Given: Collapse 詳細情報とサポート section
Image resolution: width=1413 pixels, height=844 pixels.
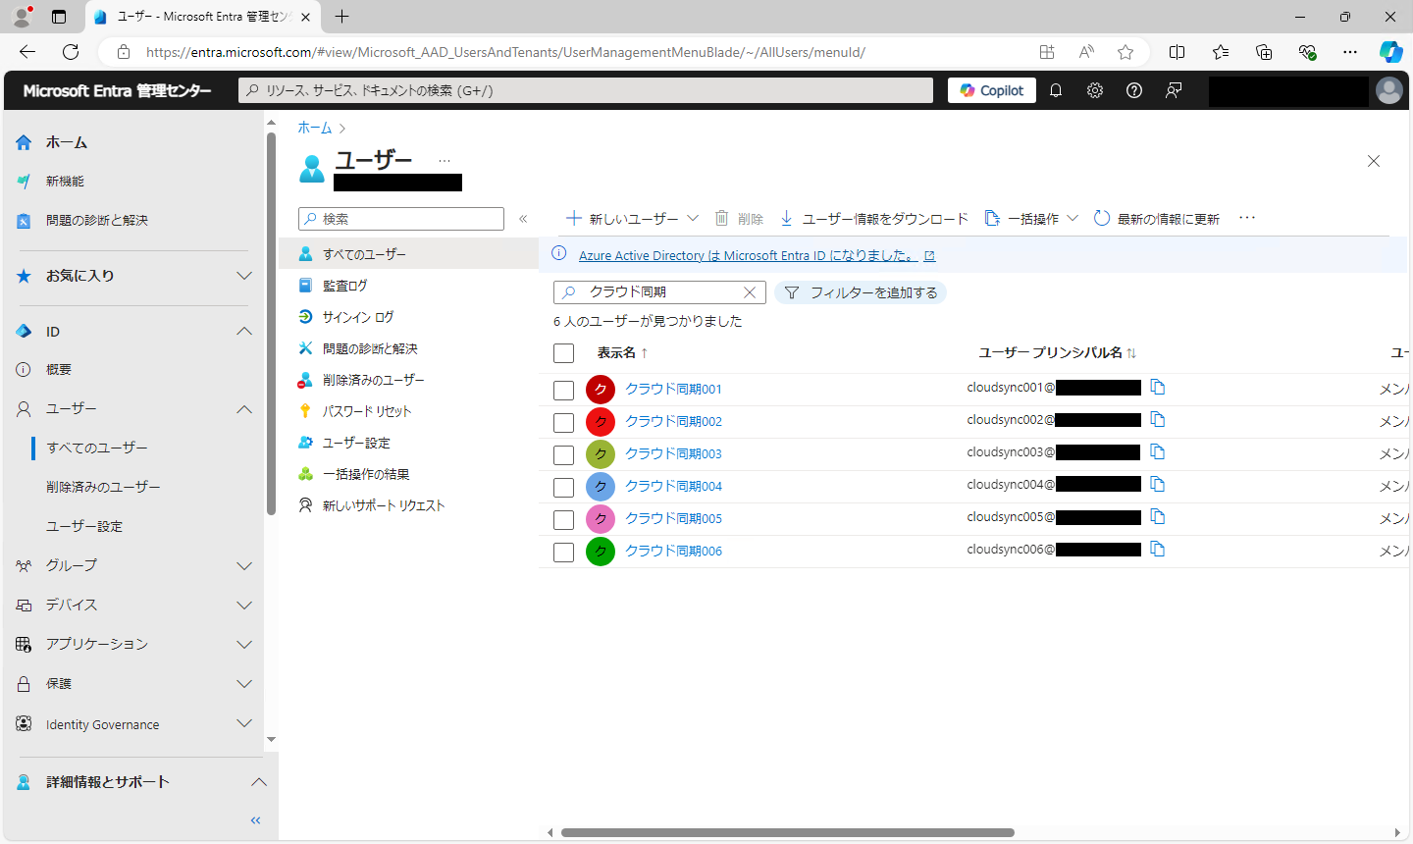Looking at the screenshot, I should (259, 782).
